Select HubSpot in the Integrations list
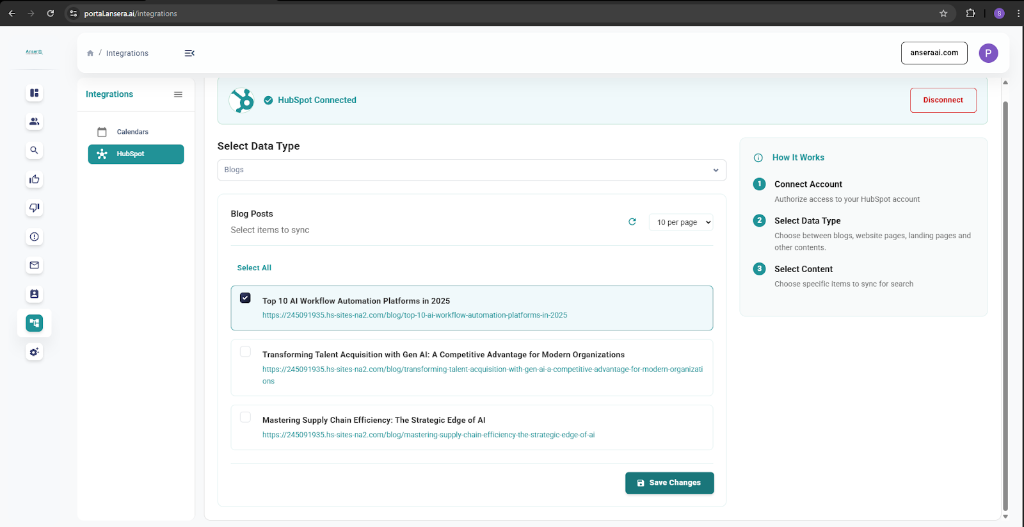This screenshot has width=1024, height=527. [x=136, y=154]
